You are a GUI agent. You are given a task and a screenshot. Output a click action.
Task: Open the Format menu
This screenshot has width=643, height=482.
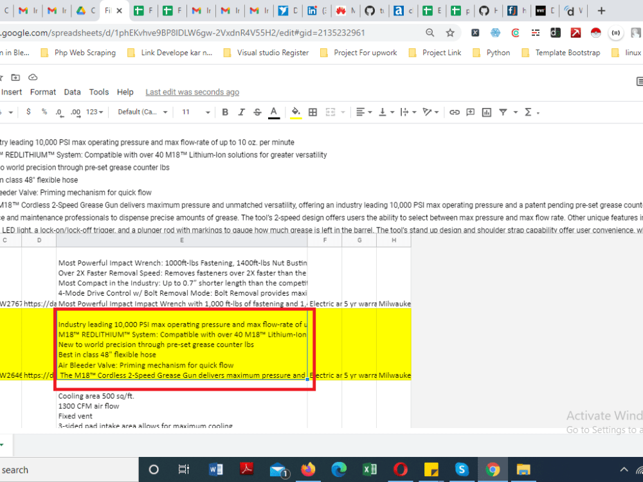[43, 92]
